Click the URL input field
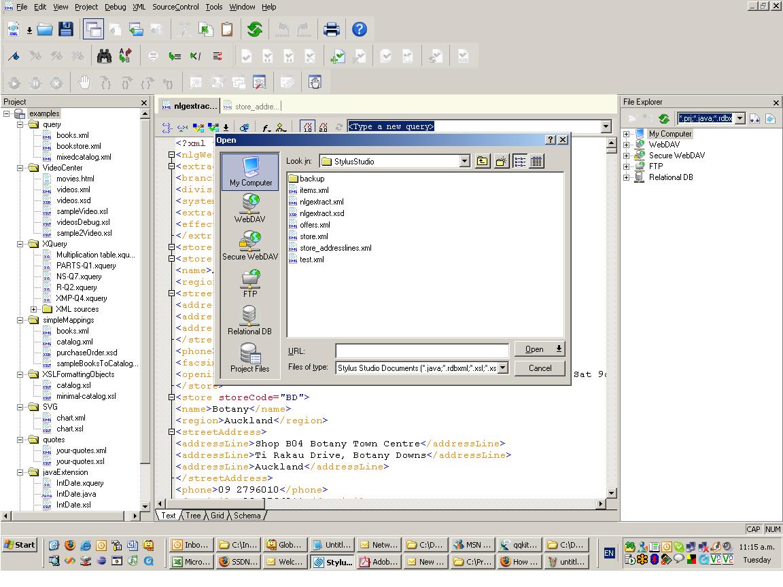The height and width of the screenshot is (587, 783). (421, 351)
